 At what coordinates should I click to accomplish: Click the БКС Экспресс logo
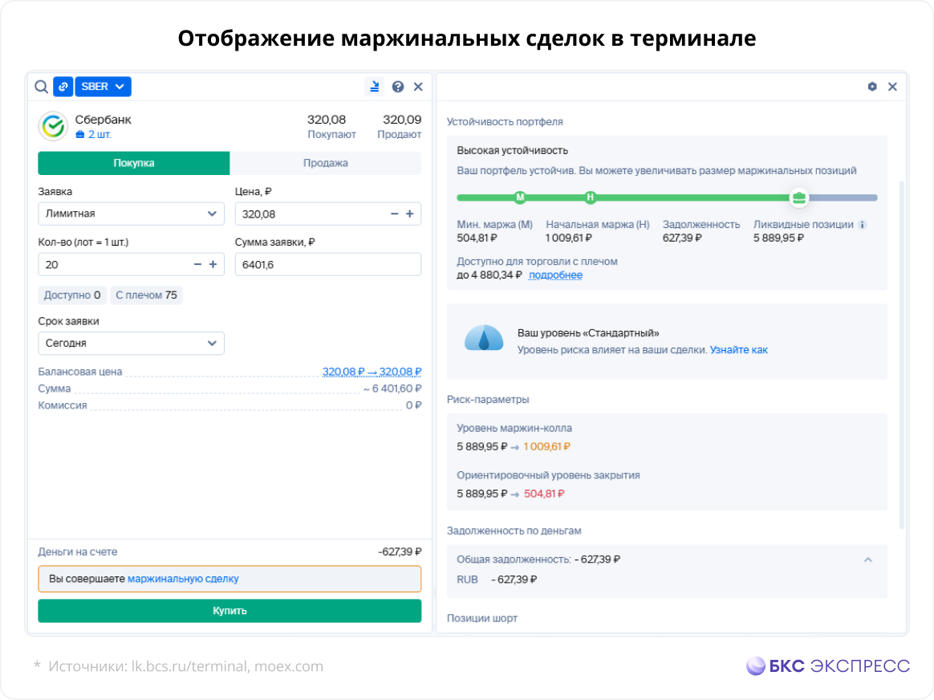click(x=828, y=666)
